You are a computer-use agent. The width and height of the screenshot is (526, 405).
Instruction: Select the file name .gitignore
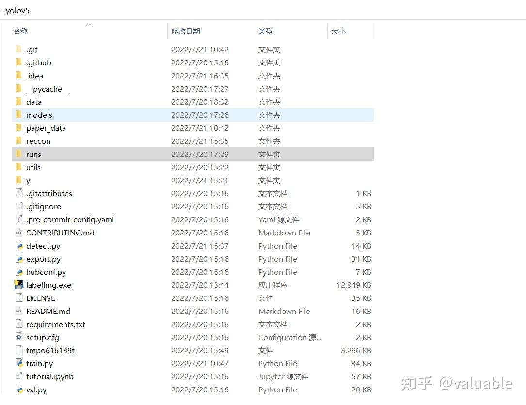[44, 206]
